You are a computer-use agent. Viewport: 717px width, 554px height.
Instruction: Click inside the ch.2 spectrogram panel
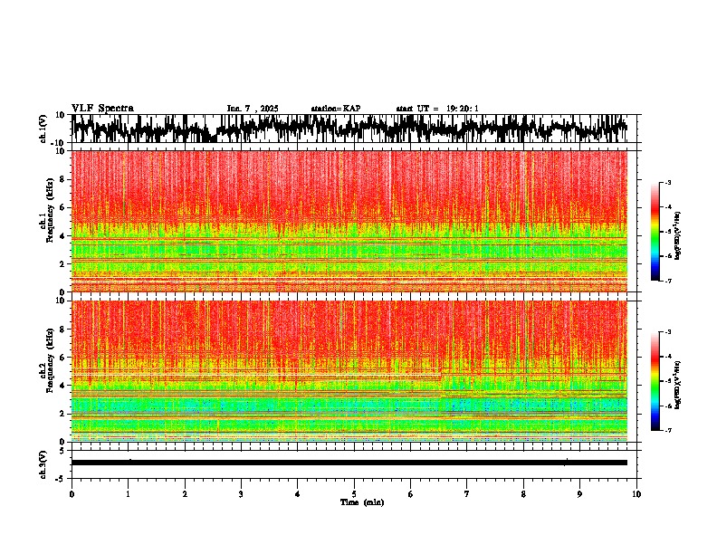coord(349,371)
